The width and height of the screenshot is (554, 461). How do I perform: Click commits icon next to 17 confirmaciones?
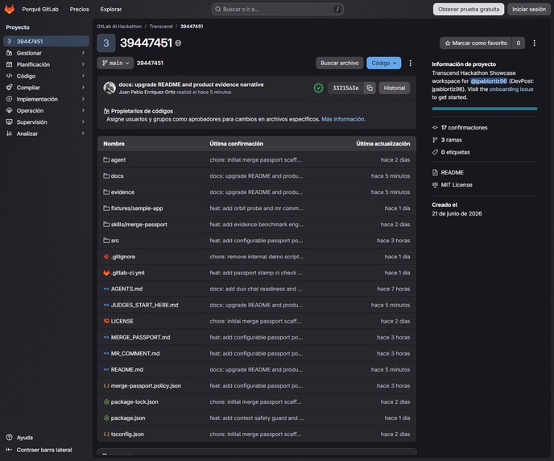click(x=435, y=127)
